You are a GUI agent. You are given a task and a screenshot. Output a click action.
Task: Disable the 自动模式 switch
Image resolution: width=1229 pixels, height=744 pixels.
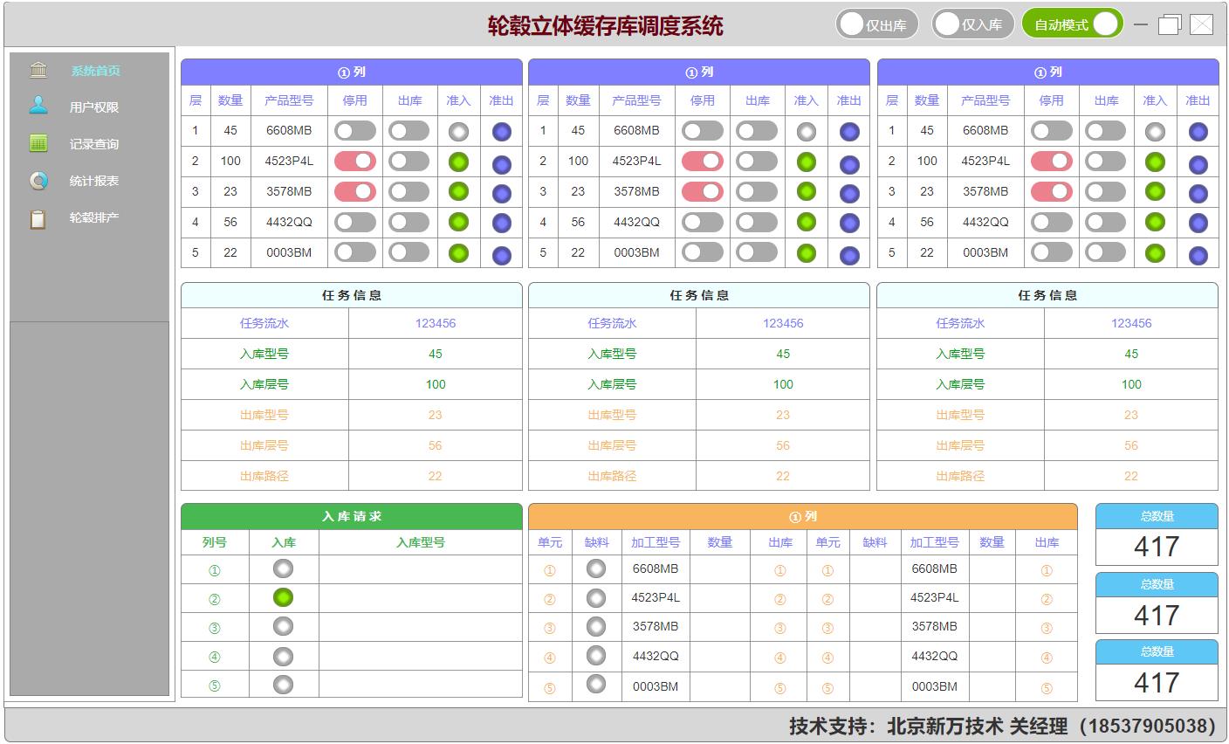click(1072, 24)
